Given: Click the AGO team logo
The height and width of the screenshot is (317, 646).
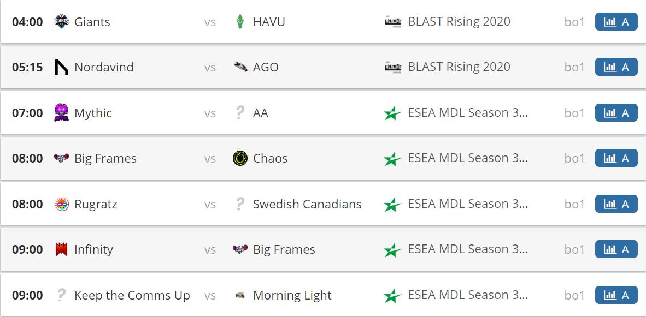Looking at the screenshot, I should click(240, 67).
